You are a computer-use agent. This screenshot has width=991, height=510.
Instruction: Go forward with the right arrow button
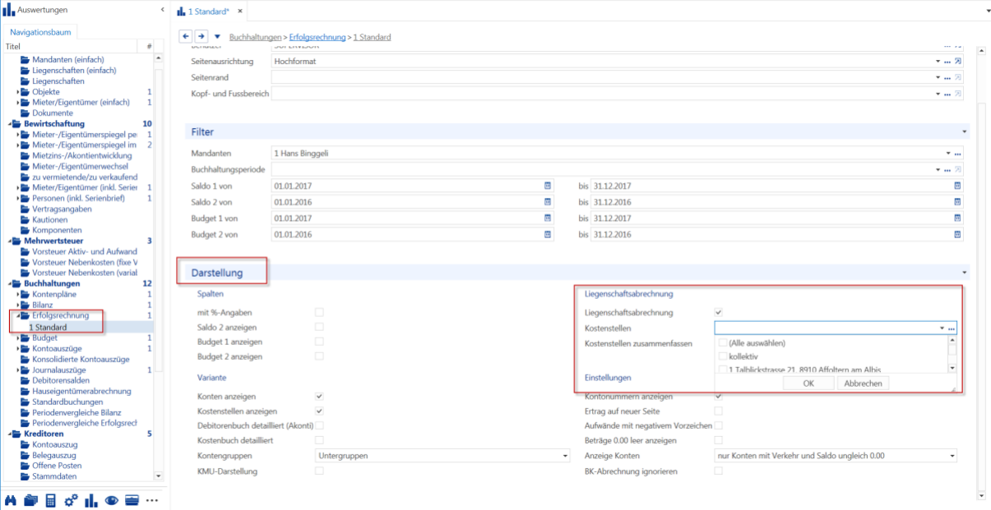point(201,37)
